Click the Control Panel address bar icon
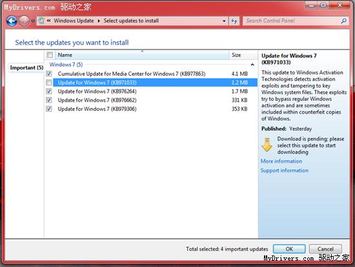355x267 pixels. click(x=41, y=21)
